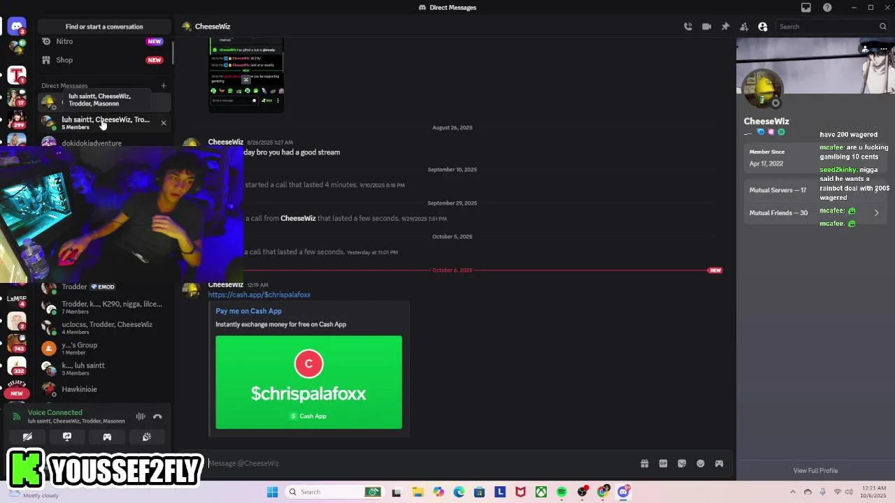The height and width of the screenshot is (503, 895).
Task: Click CheeseWiz username on August 26 message
Action: [225, 142]
